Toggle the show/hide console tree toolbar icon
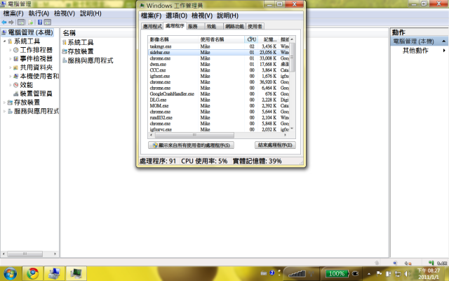 21,22
